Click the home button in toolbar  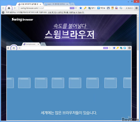[9, 8]
